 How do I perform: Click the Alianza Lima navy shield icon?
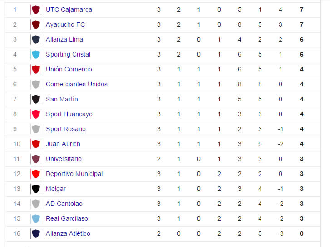36,39
